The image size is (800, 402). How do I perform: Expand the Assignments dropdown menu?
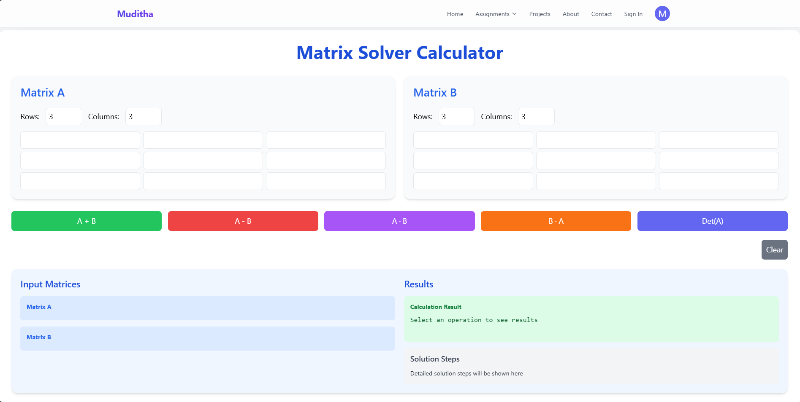[496, 14]
